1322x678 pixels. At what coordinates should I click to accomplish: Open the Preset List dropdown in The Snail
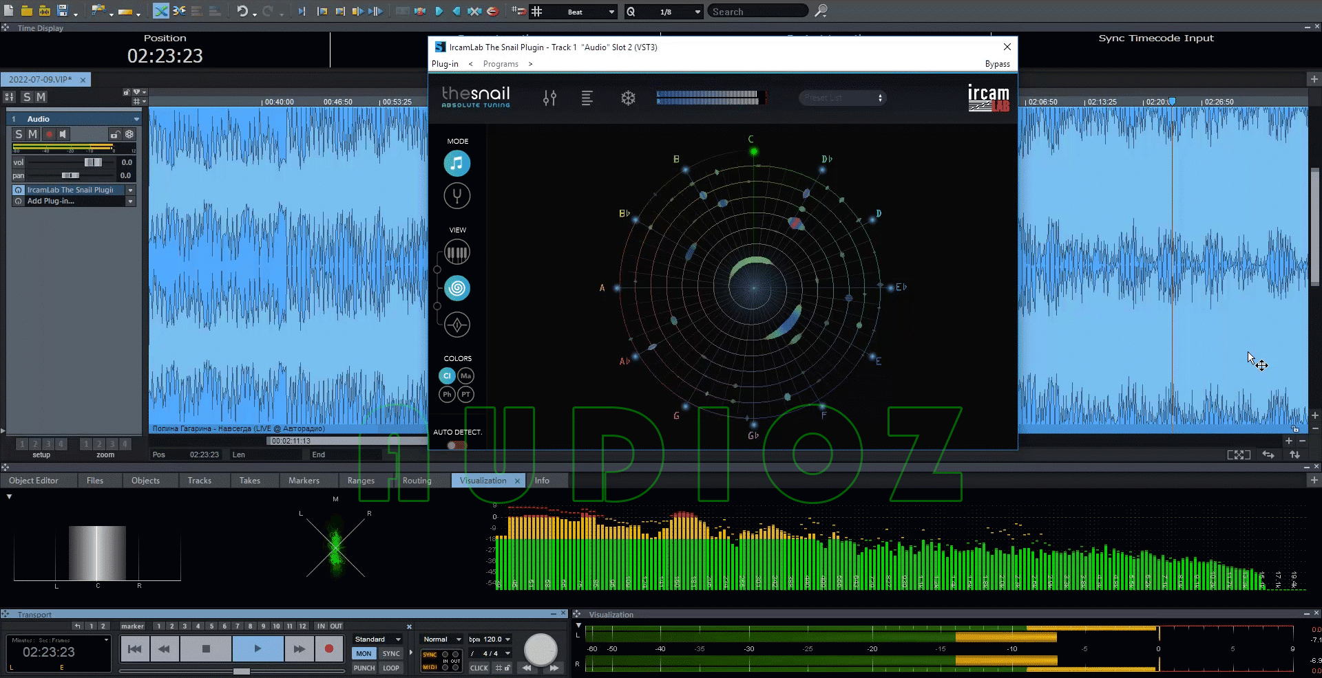[842, 98]
